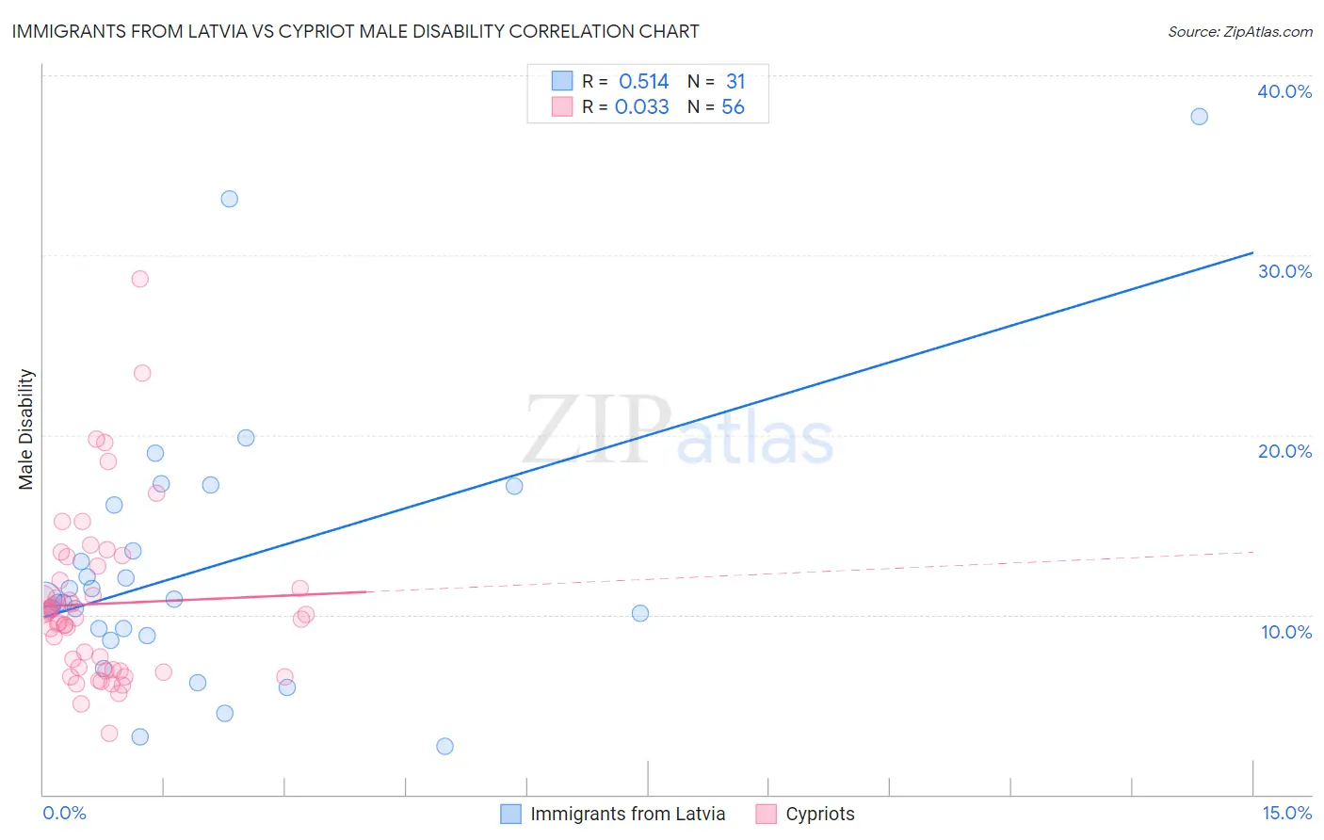This screenshot has width=1324, height=840.
Task: Select the Immigrants from Latvia legend label
Action: pos(628,814)
